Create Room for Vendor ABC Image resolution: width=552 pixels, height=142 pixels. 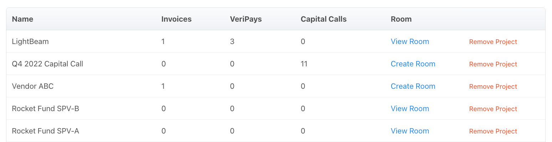coord(413,86)
